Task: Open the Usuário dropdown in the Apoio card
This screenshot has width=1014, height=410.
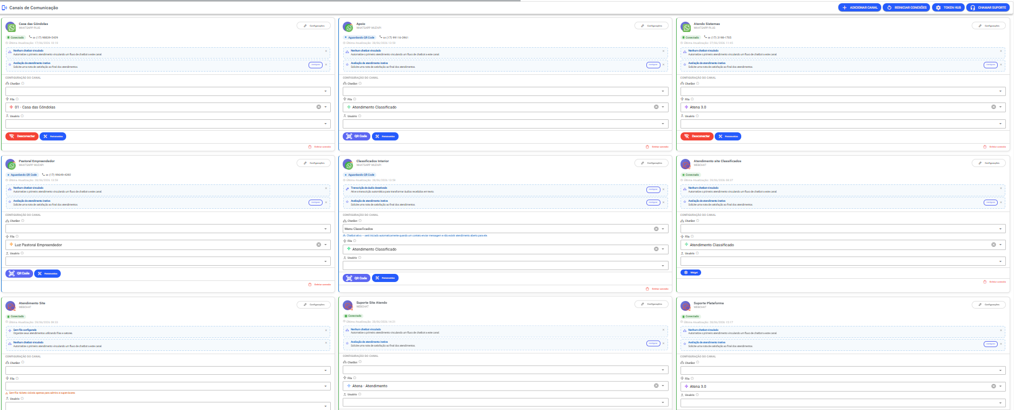Action: [x=505, y=124]
